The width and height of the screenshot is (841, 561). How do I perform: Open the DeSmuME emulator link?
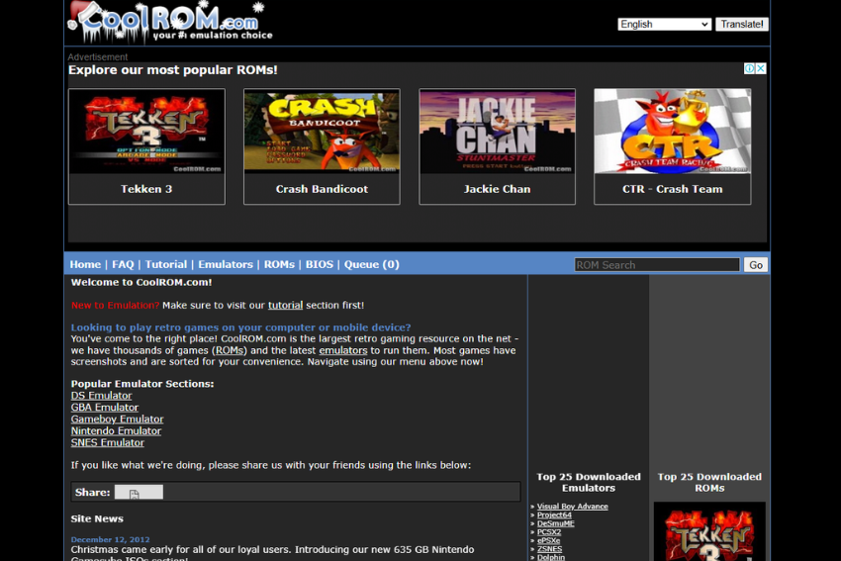(x=556, y=523)
